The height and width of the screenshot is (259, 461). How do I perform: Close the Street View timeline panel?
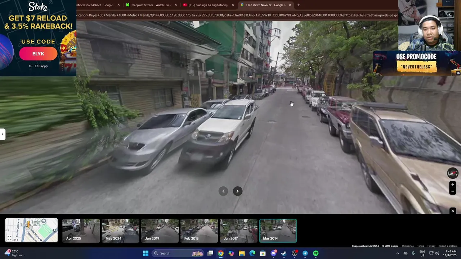pyautogui.click(x=453, y=211)
